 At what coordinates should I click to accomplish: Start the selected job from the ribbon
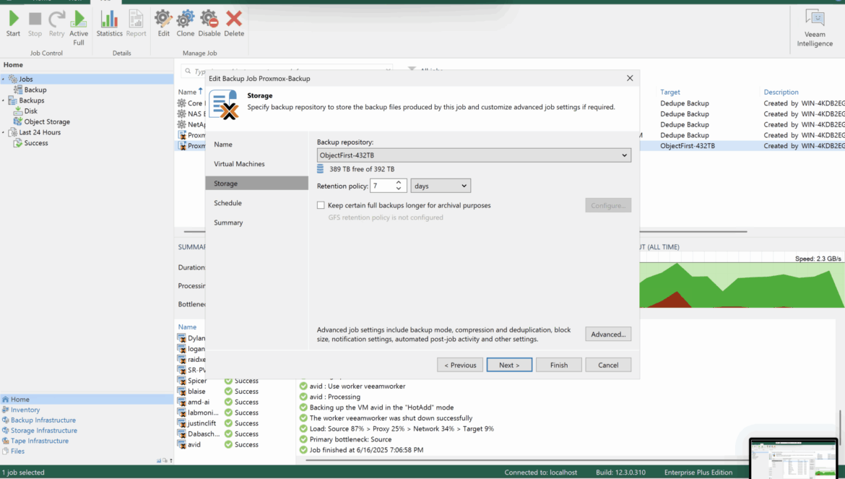pyautogui.click(x=14, y=24)
